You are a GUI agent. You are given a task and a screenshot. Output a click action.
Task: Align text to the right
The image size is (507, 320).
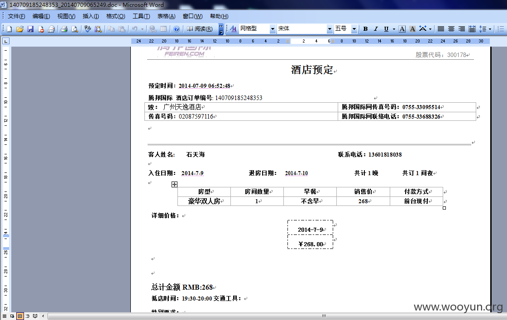tap(462, 29)
